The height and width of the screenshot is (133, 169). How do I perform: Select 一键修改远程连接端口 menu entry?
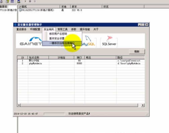pyautogui.click(x=62, y=43)
